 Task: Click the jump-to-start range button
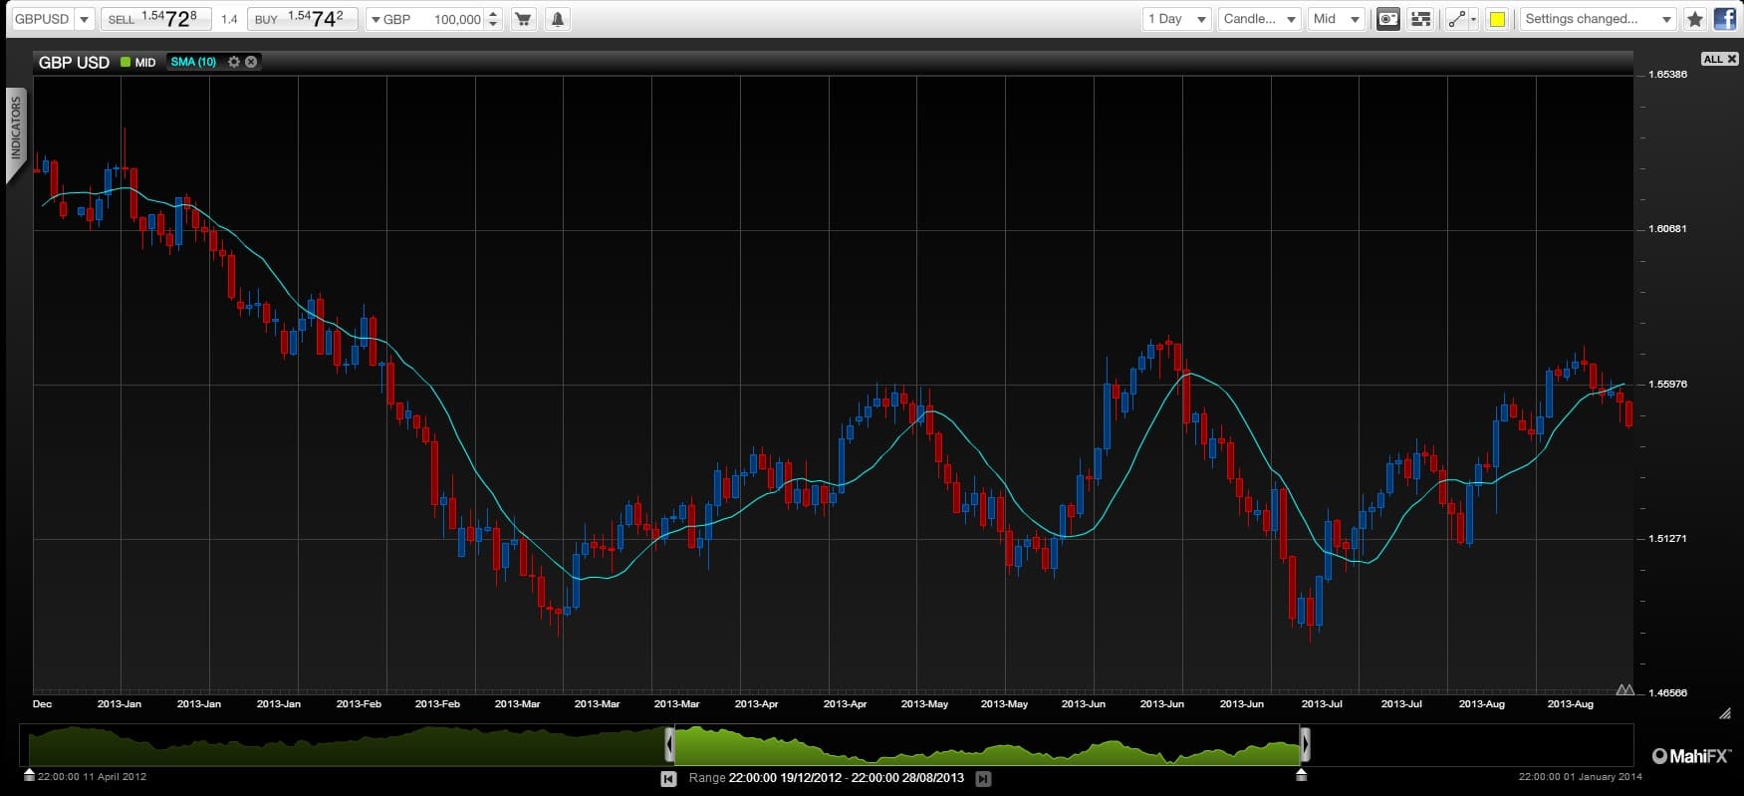click(x=668, y=779)
